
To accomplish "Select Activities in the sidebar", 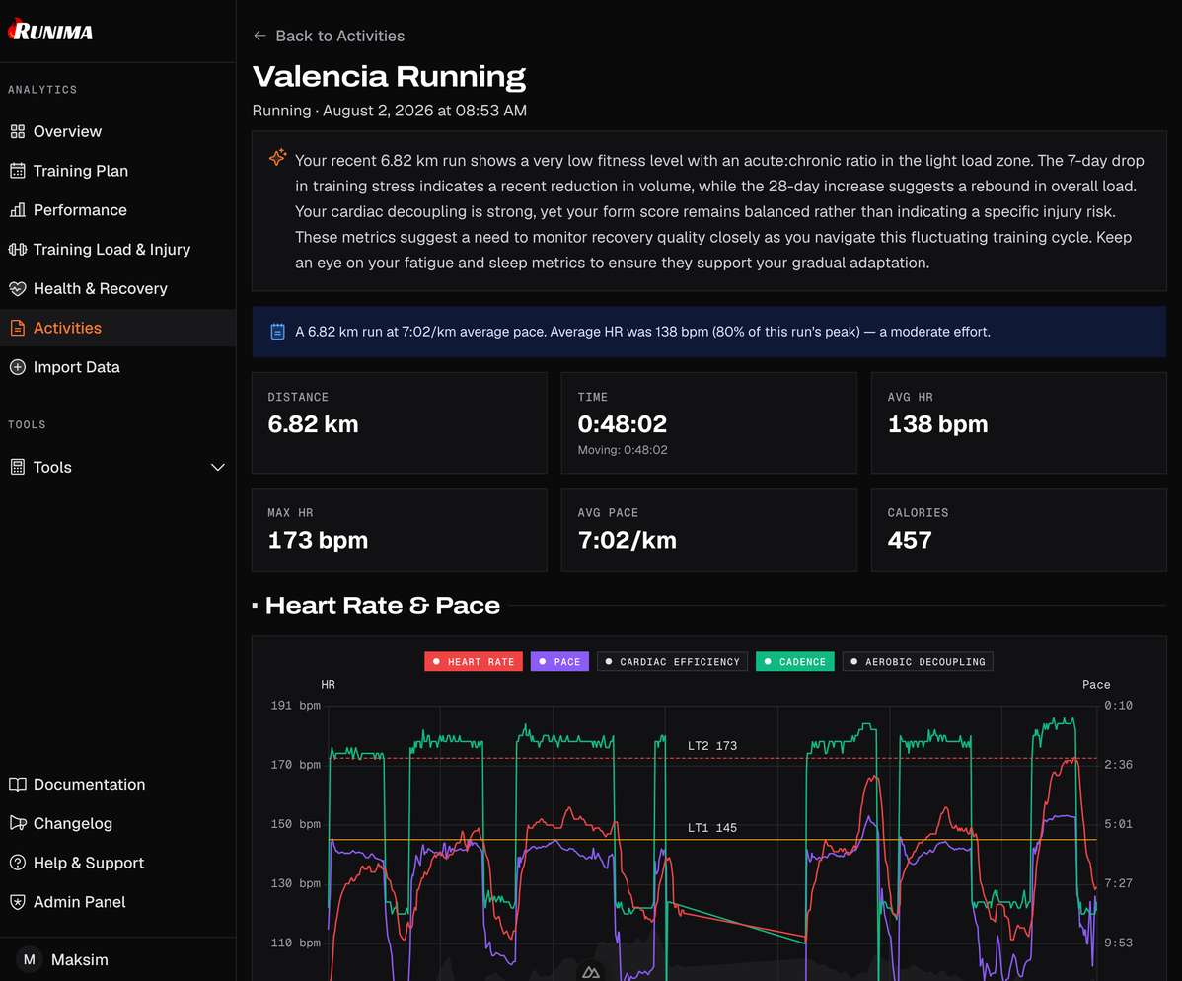I will pos(117,328).
